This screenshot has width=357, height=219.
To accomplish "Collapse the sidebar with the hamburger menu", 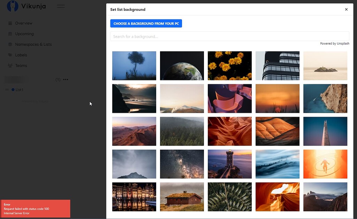I will (61, 6).
